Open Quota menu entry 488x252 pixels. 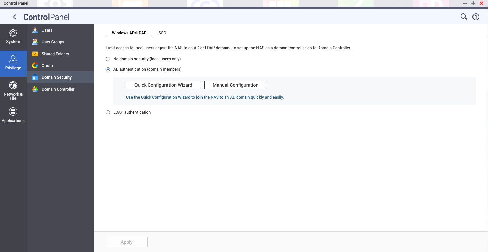point(61,66)
